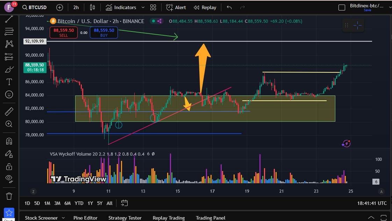Image resolution: width=392 pixels, height=221 pixels.
Task: Open timezone Z button
Action: [x=33, y=192]
